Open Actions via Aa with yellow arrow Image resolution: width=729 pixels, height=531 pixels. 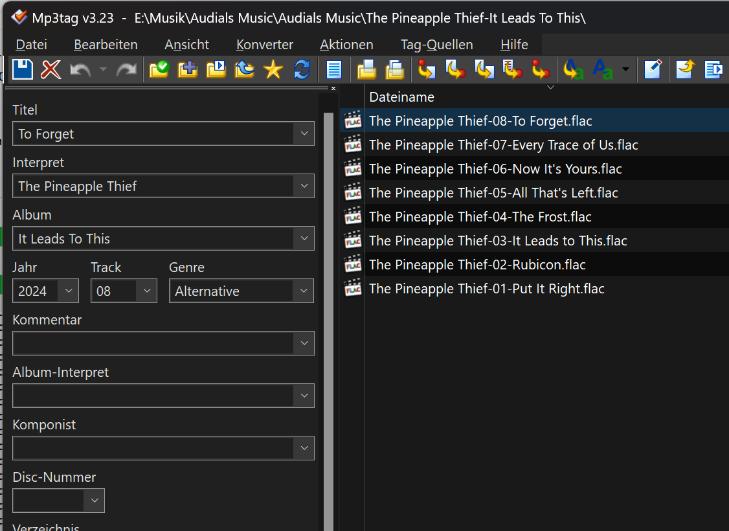coord(573,70)
